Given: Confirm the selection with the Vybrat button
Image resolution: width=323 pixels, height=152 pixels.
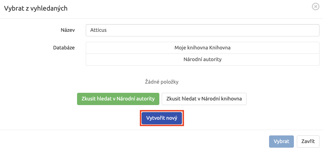Looking at the screenshot, I should point(281,141).
